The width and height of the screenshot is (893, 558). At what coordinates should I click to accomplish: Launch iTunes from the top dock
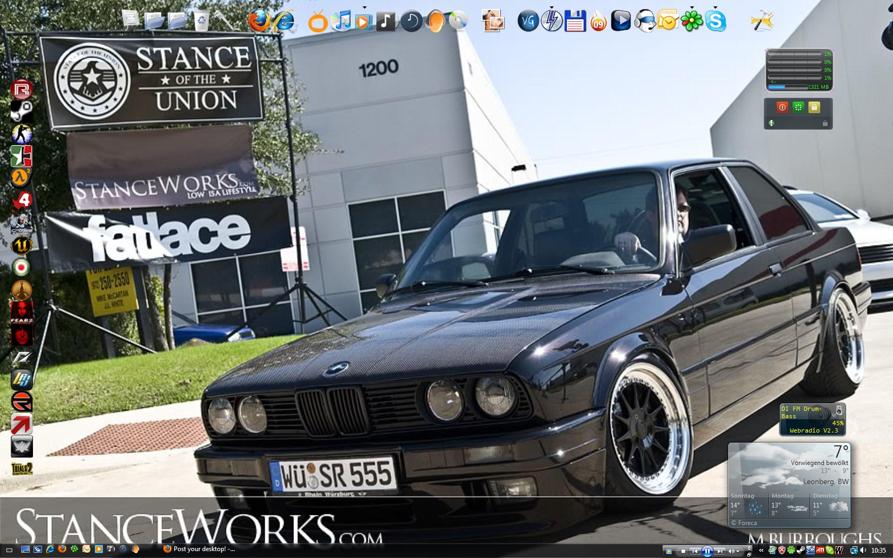(x=341, y=21)
